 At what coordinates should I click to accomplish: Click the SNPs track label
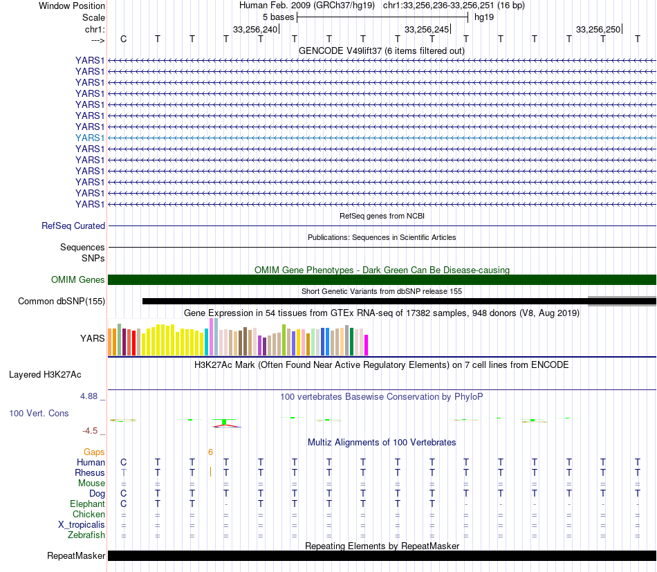pos(93,258)
